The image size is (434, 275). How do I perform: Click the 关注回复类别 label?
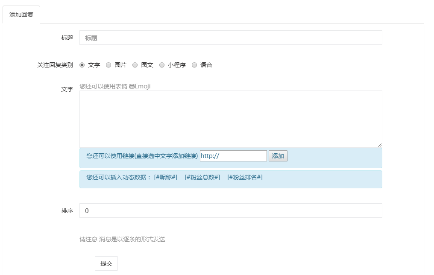pyautogui.click(x=55, y=65)
